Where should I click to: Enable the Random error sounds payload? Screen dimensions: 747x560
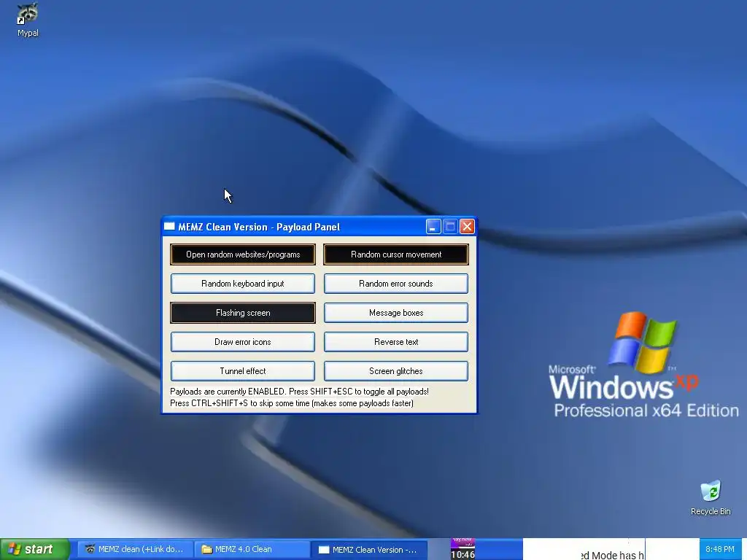(x=396, y=284)
